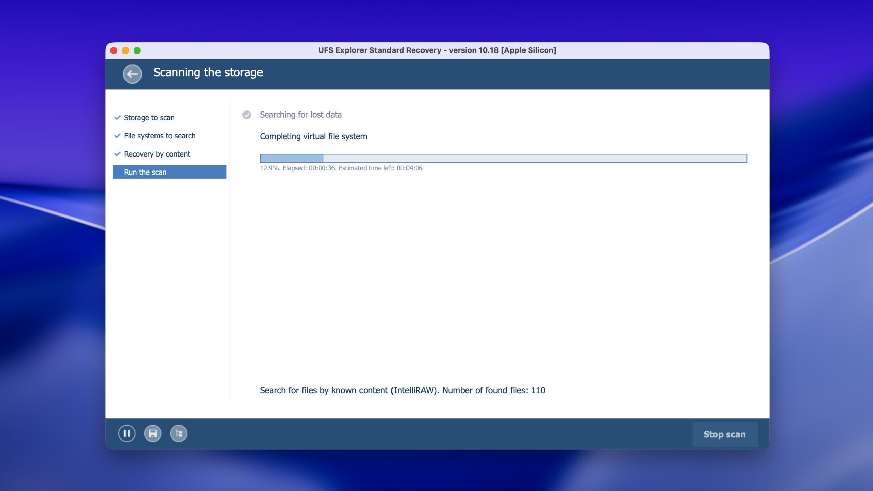Image resolution: width=873 pixels, height=491 pixels.
Task: Click the Recovery by content checkmark
Action: click(117, 154)
